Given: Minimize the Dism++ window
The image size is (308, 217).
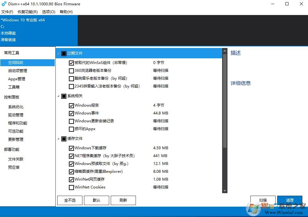Looking at the screenshot, I should [273, 4].
